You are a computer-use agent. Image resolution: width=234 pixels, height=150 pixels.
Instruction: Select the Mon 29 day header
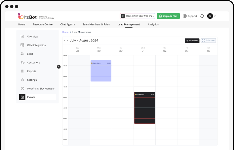click(99, 50)
